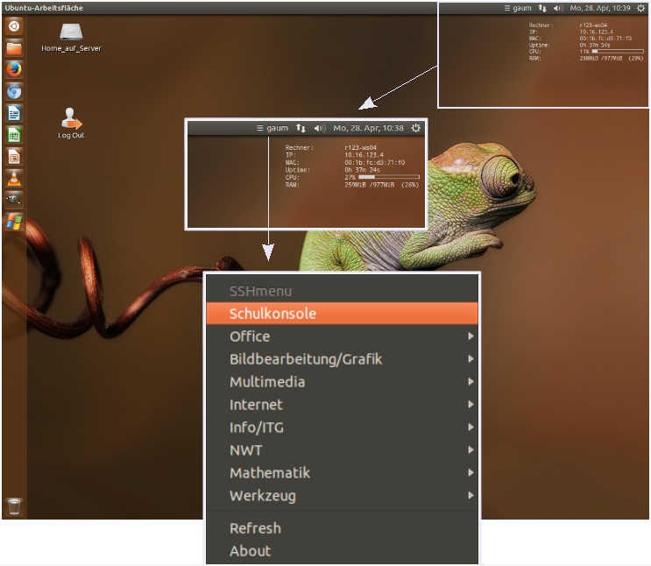The height and width of the screenshot is (566, 651).
Task: Click About in the SSHmenu
Action: 250,551
